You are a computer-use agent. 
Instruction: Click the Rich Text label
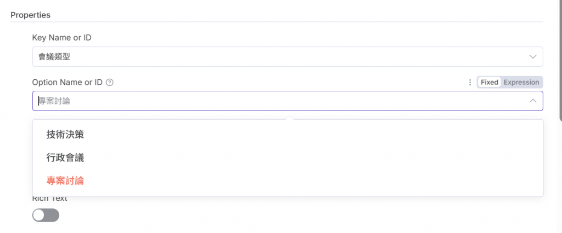[49, 199]
